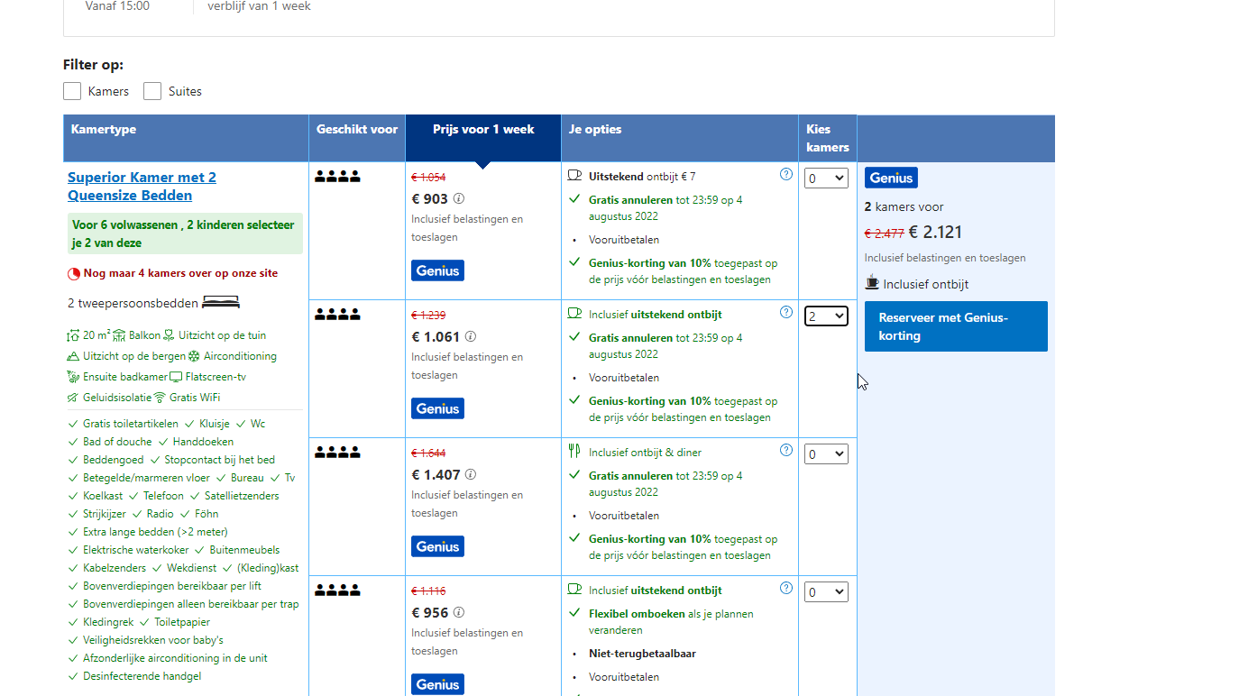Tick the Kamers filter checkbox
The height and width of the screenshot is (696, 1239).
pyautogui.click(x=72, y=91)
